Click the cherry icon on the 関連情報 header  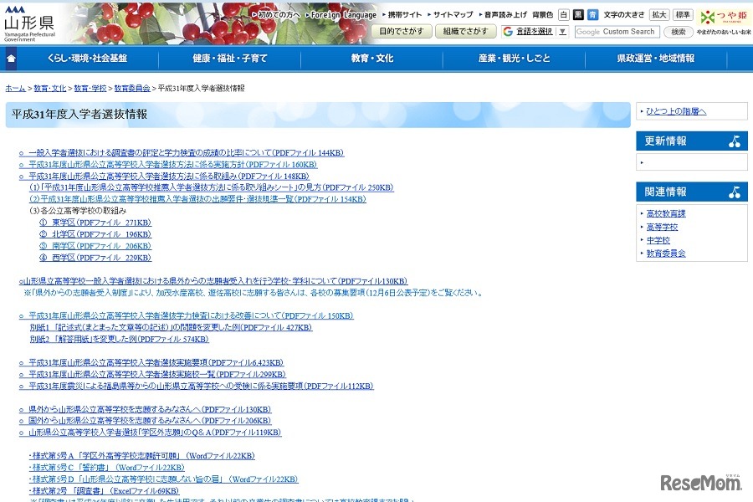[x=735, y=192]
